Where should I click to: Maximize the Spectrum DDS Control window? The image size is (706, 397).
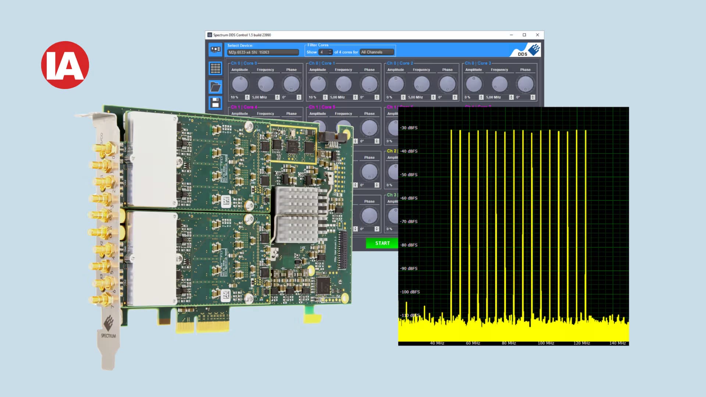point(524,35)
